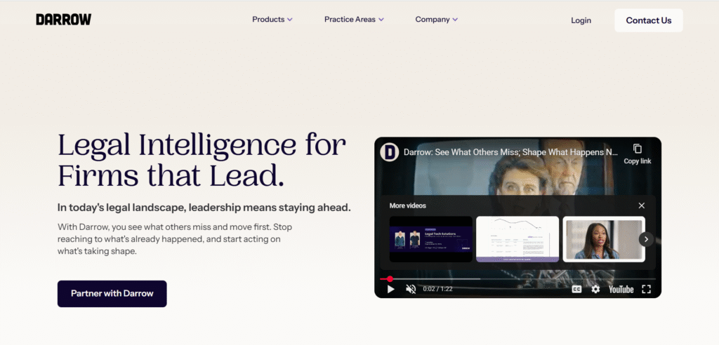The height and width of the screenshot is (345, 719).
Task: Play the Darrow video
Action: (390, 289)
